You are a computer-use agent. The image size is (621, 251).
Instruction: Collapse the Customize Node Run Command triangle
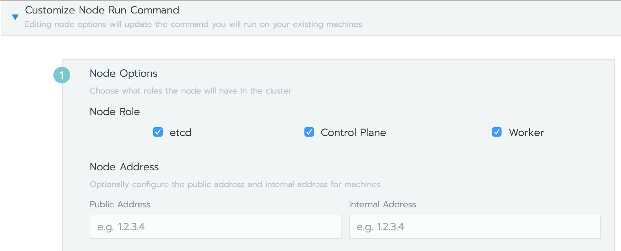15,17
